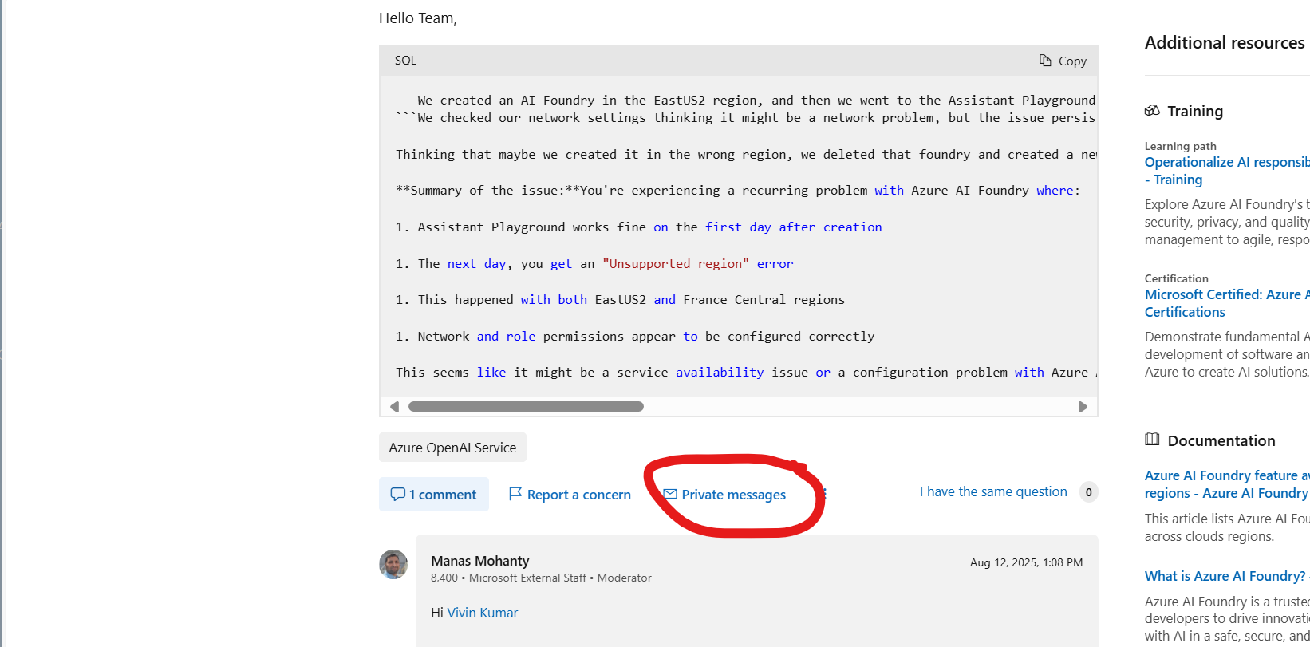Click the left arrow of the code scrollbar
Viewport: 1310px width, 647px height.
click(x=394, y=406)
